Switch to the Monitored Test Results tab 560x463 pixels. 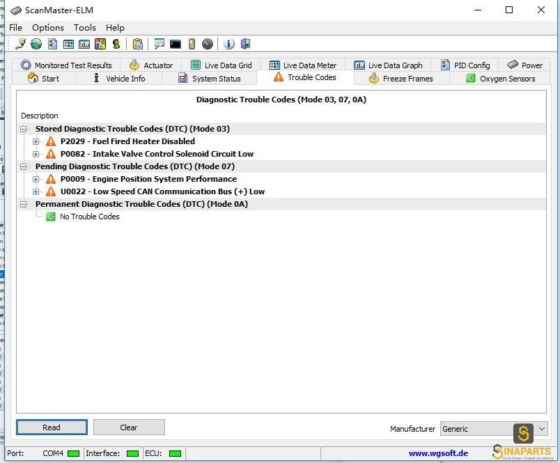65,65
